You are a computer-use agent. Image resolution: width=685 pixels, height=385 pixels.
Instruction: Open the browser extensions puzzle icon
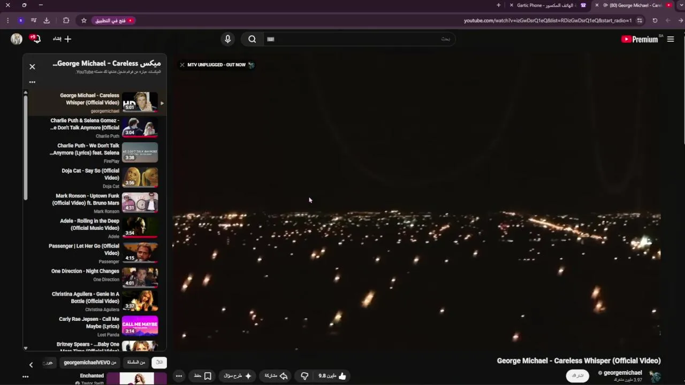(x=66, y=20)
